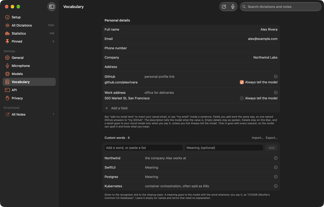Image resolution: width=324 pixels, height=207 pixels.
Task: Delete the Northwind custom word
Action: point(276,158)
